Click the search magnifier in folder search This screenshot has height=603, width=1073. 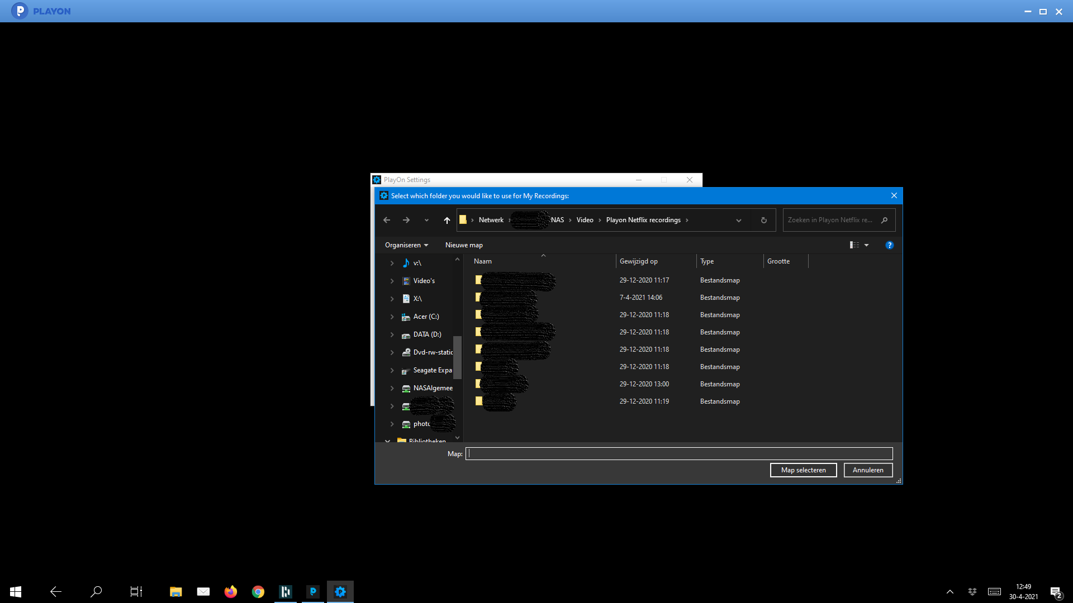pos(884,221)
